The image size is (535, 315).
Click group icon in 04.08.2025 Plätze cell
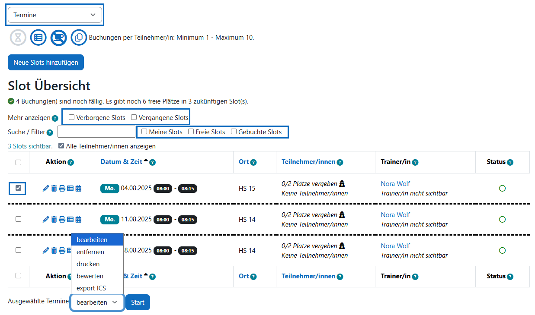click(x=342, y=183)
